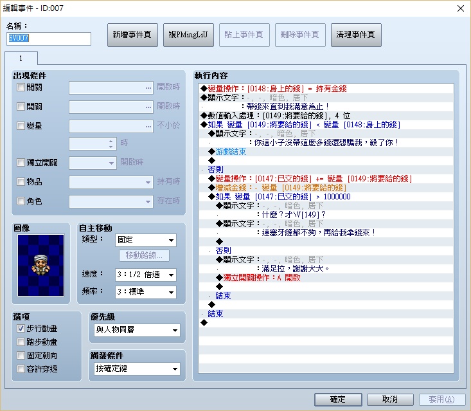Viewport: 471px width, 411px height.
Task: Select the 如果 變量 [0149] < 變量 [0148] line
Action: click(326, 125)
